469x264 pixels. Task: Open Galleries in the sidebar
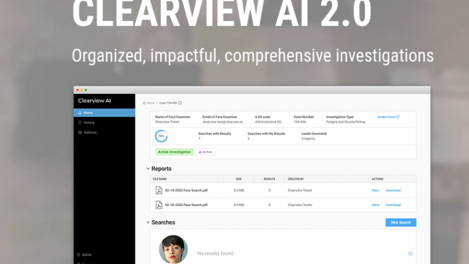pos(87,132)
